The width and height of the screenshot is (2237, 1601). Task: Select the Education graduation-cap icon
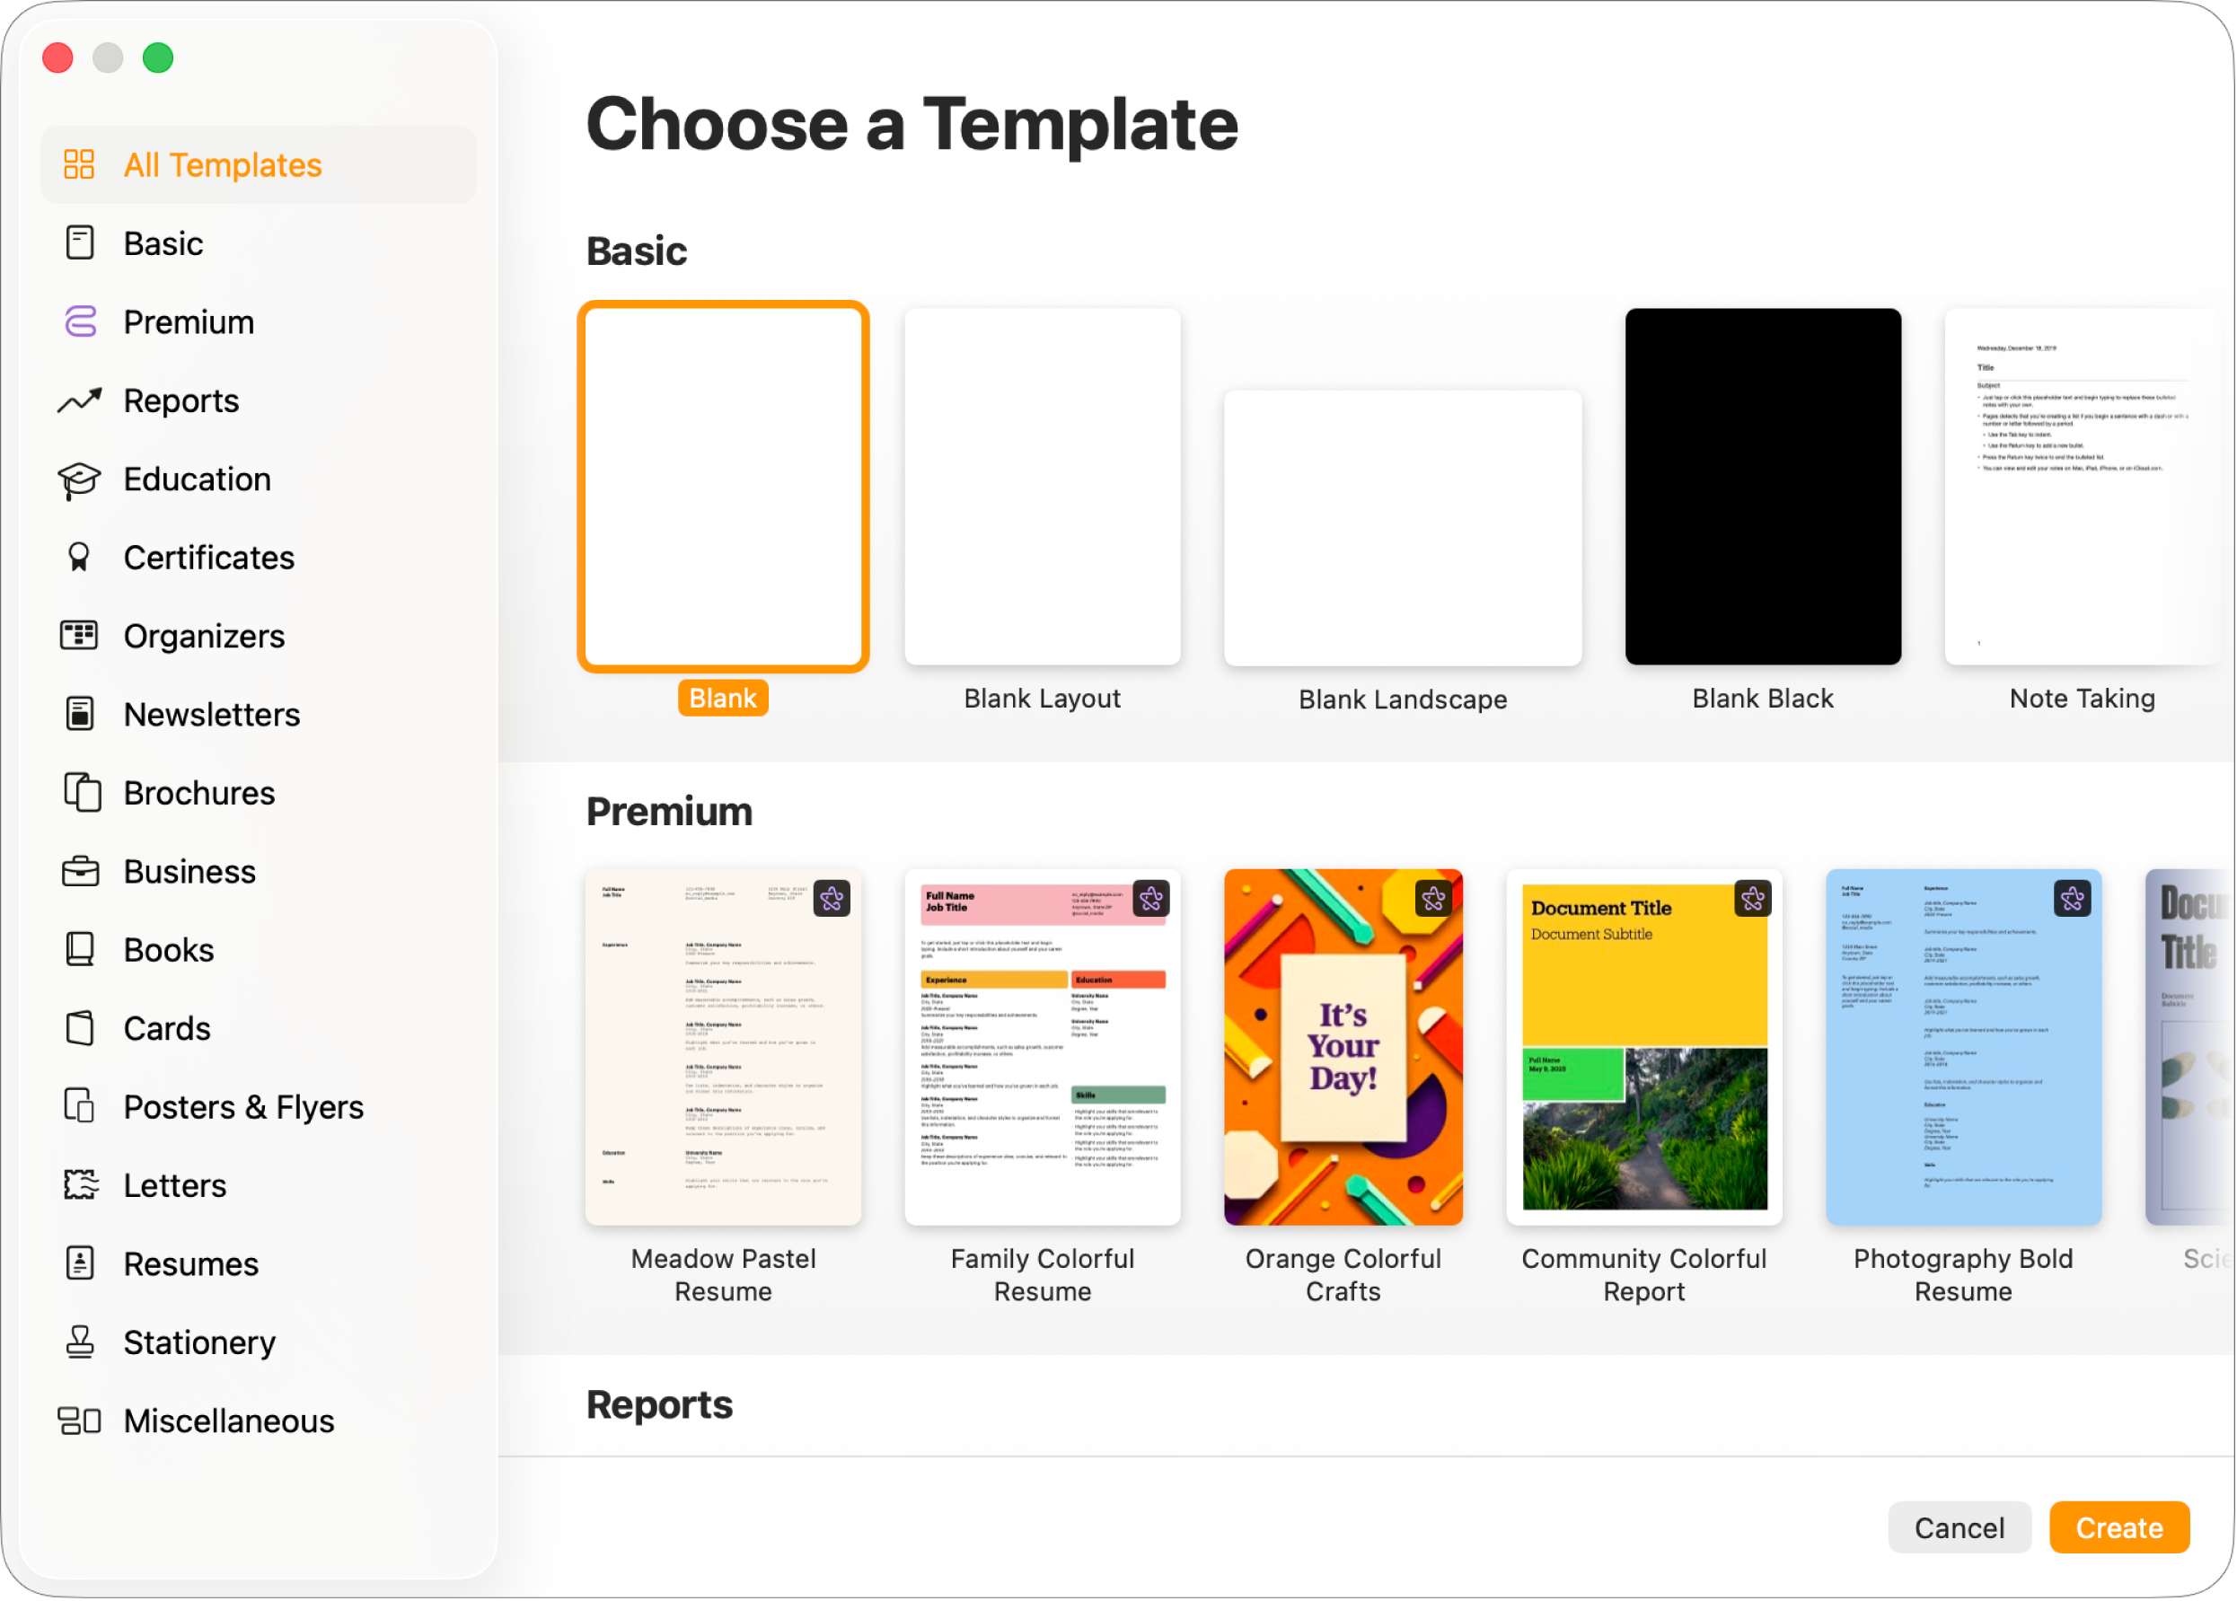tap(79, 479)
